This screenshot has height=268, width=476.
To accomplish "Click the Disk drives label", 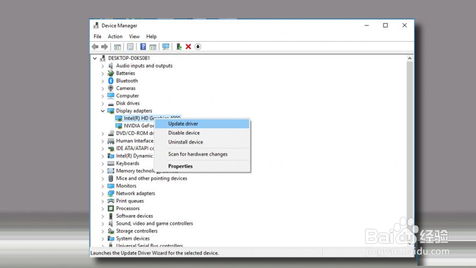I will [x=128, y=104].
